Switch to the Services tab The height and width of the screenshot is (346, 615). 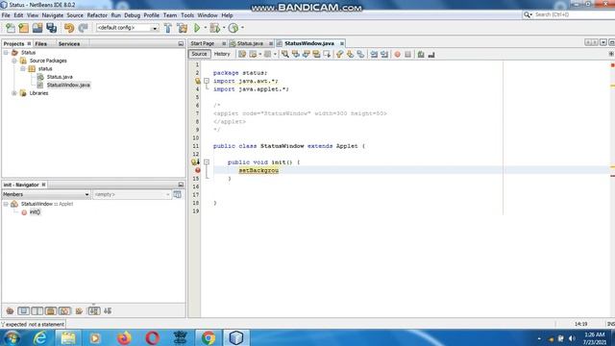click(x=69, y=44)
